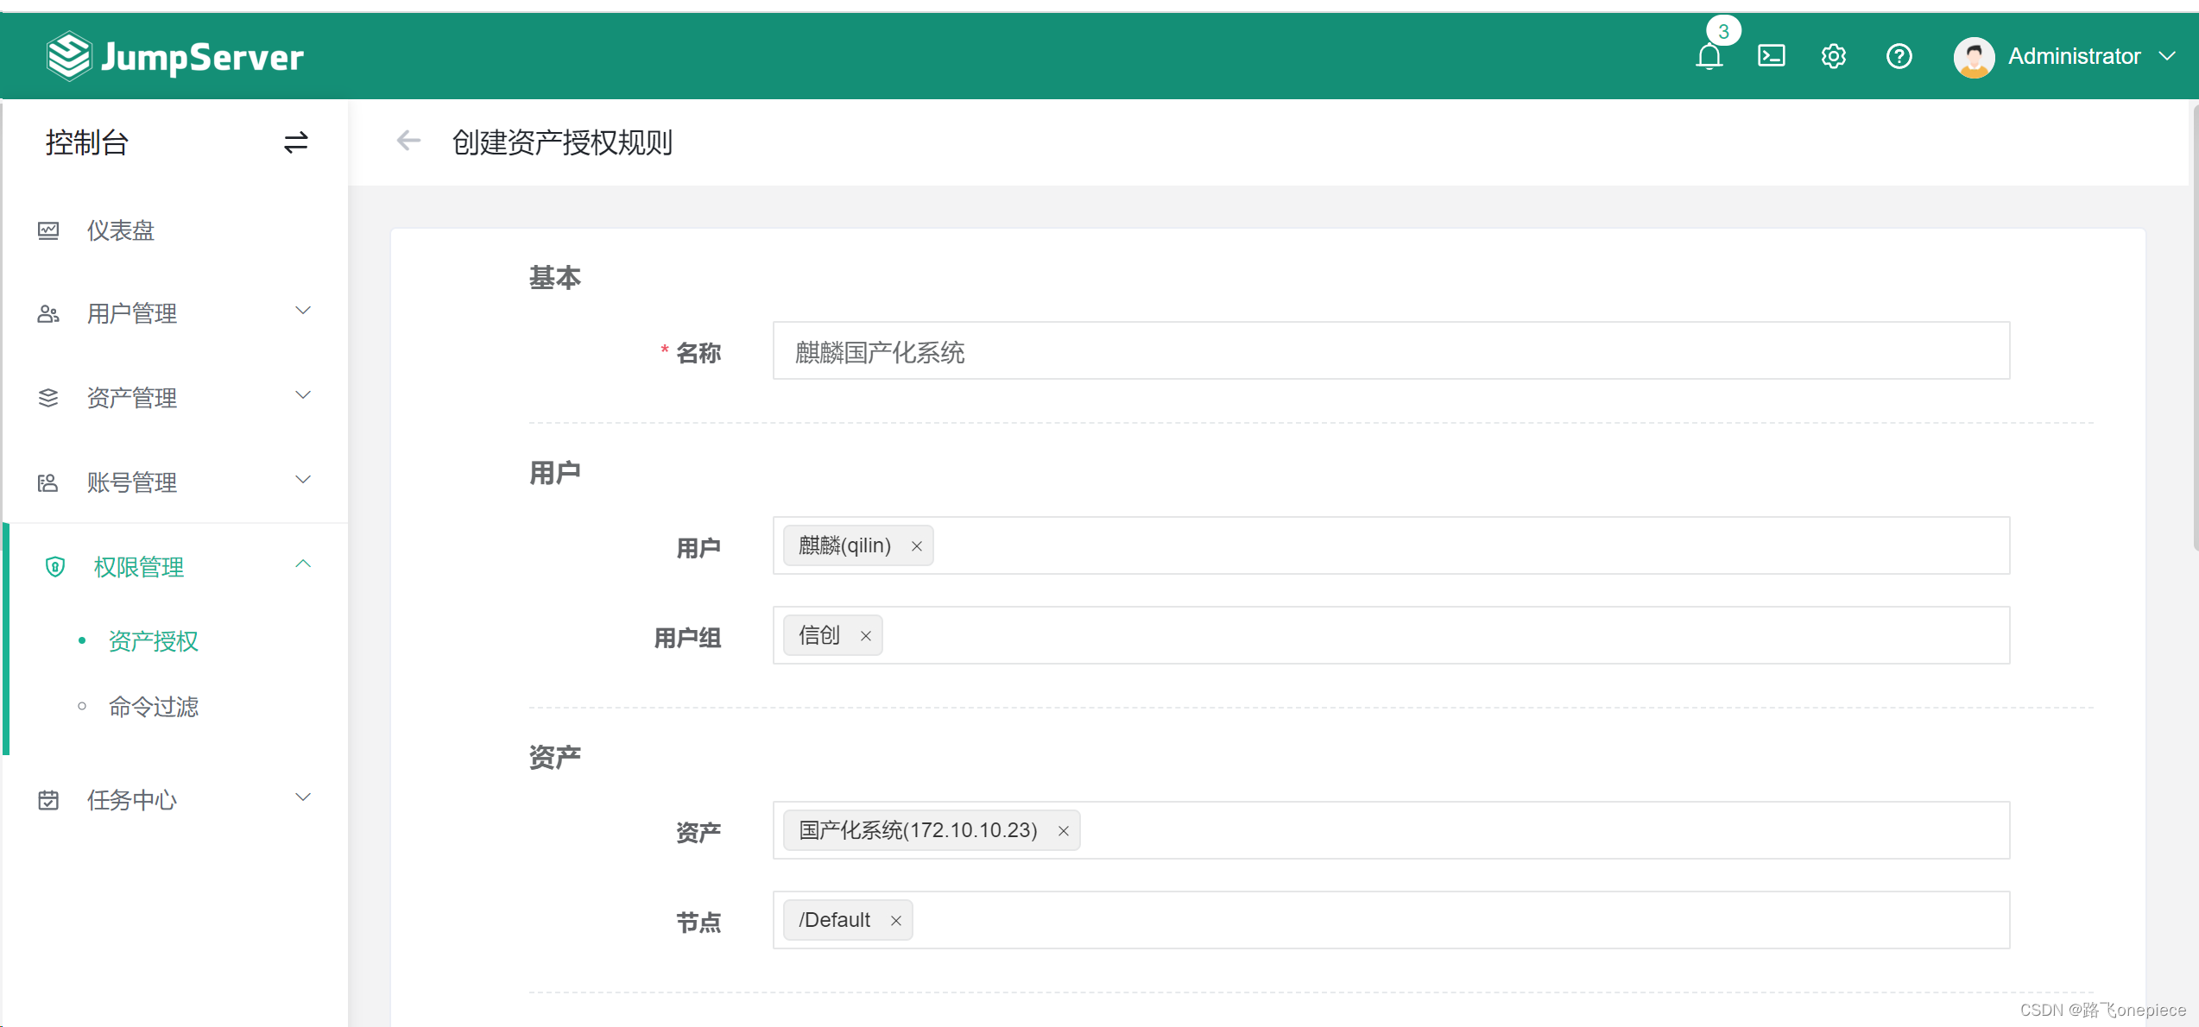Click the user management people icon
The width and height of the screenshot is (2199, 1027).
[48, 313]
